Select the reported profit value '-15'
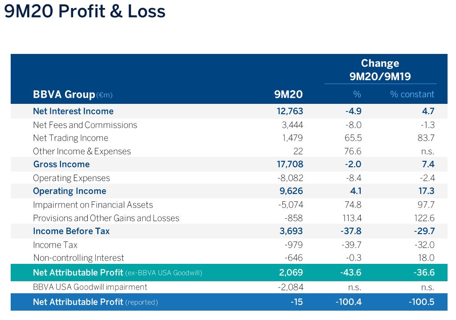This screenshot has height=320, width=456. [297, 302]
